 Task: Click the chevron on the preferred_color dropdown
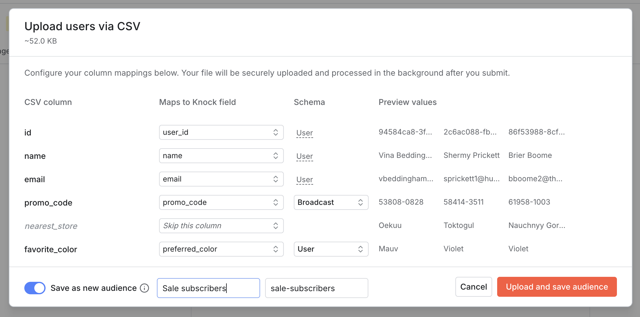point(275,249)
